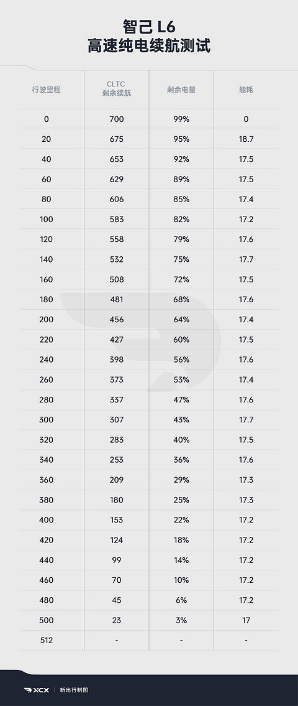Select the 512 mileage row cell

tap(47, 640)
